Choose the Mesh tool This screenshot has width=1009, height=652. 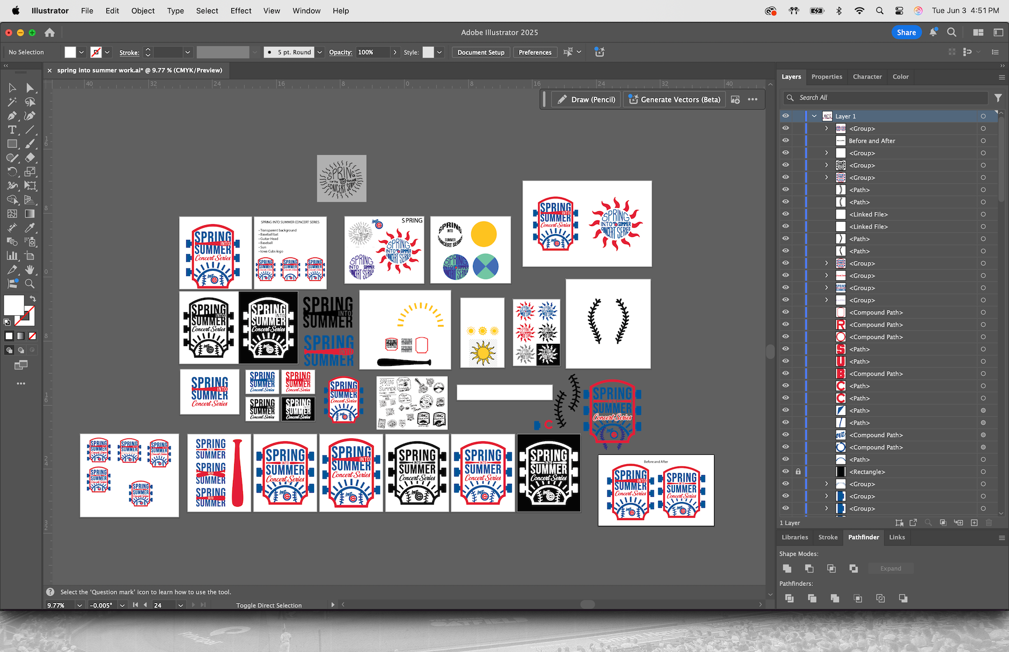[x=12, y=214]
